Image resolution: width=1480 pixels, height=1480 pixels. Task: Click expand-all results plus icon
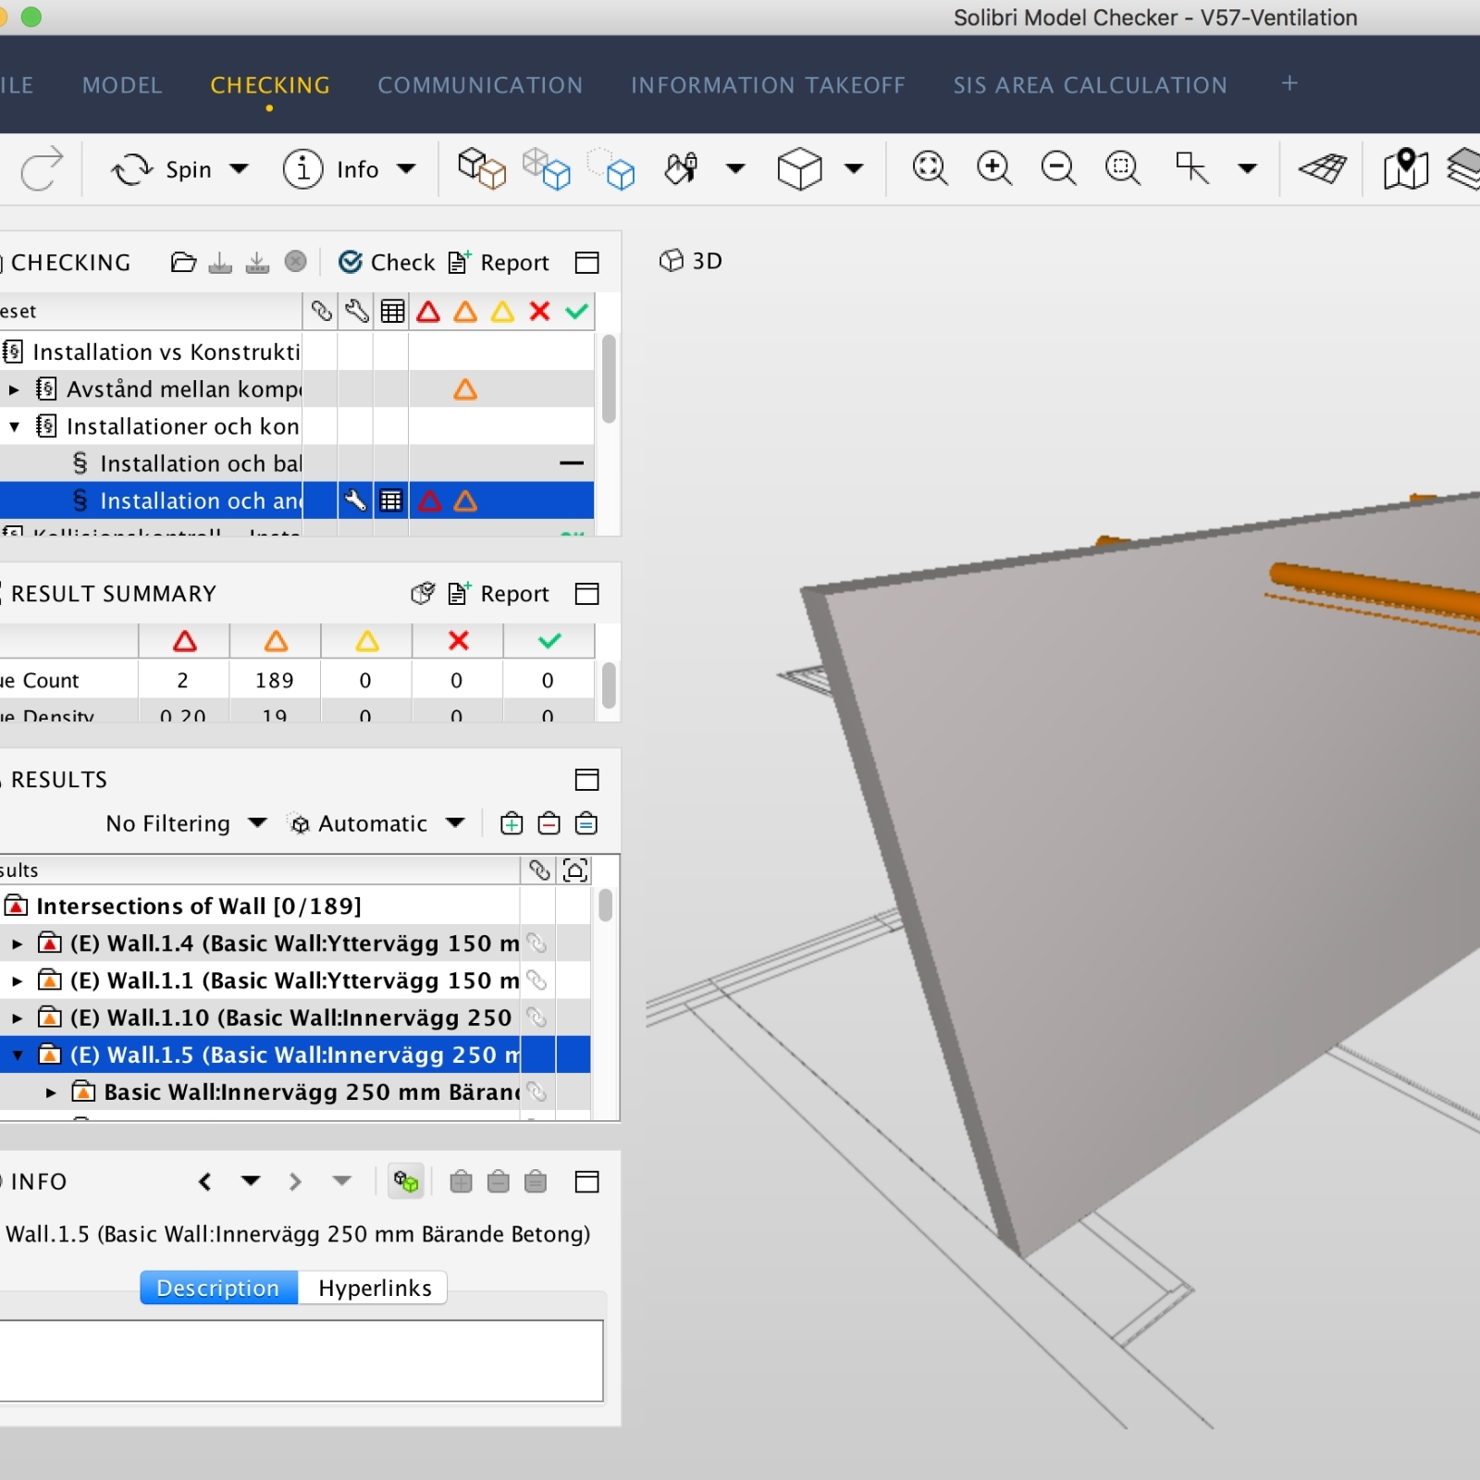(x=512, y=823)
